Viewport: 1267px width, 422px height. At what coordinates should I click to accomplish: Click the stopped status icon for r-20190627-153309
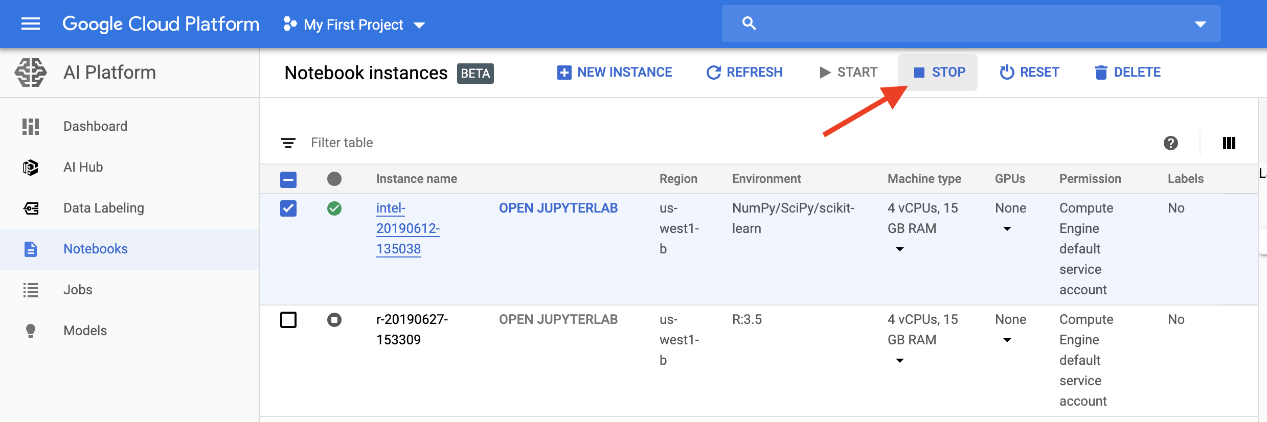[x=334, y=320]
